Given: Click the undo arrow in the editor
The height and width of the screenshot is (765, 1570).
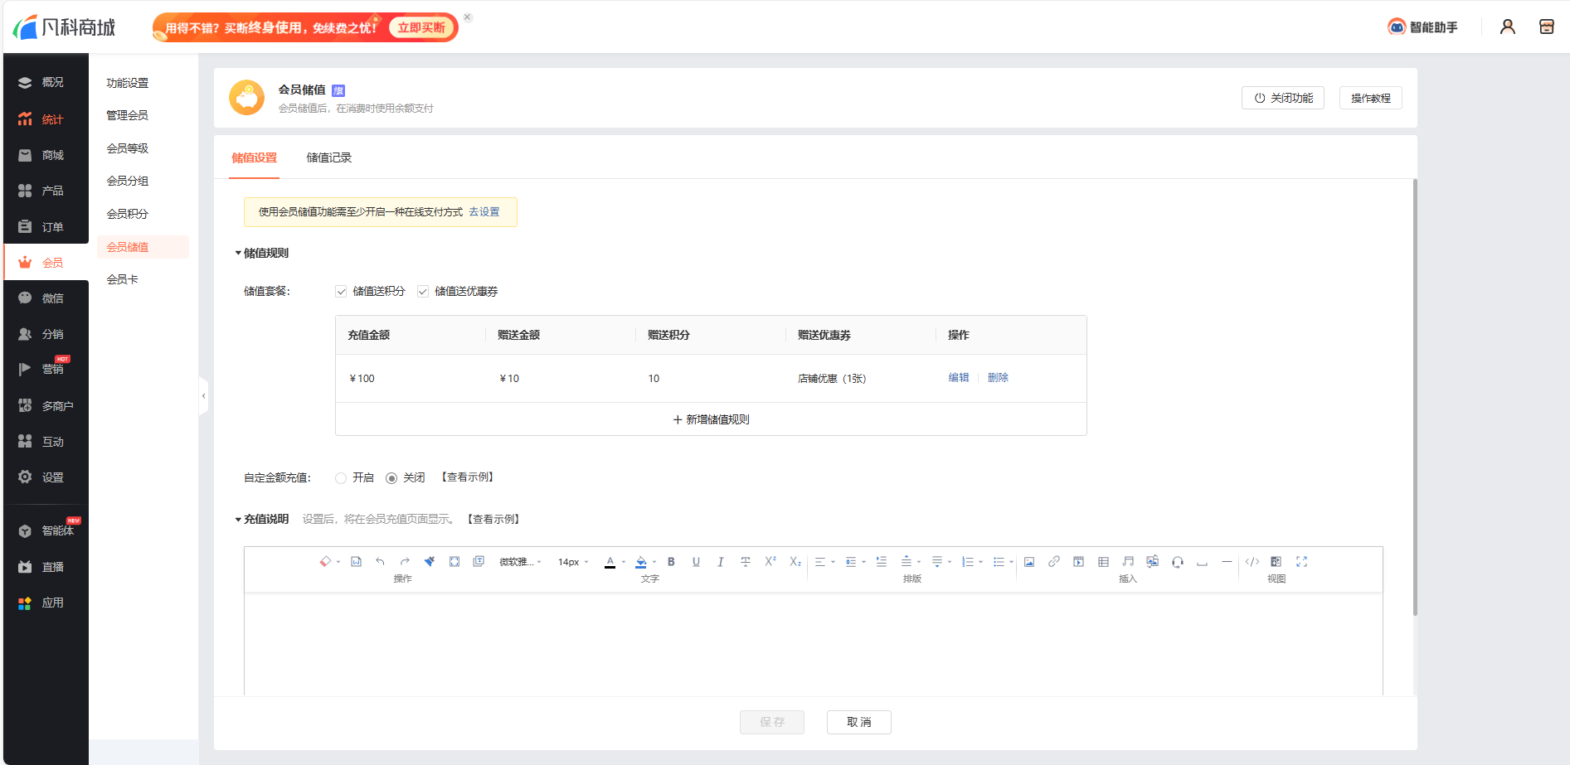Looking at the screenshot, I should click(380, 562).
